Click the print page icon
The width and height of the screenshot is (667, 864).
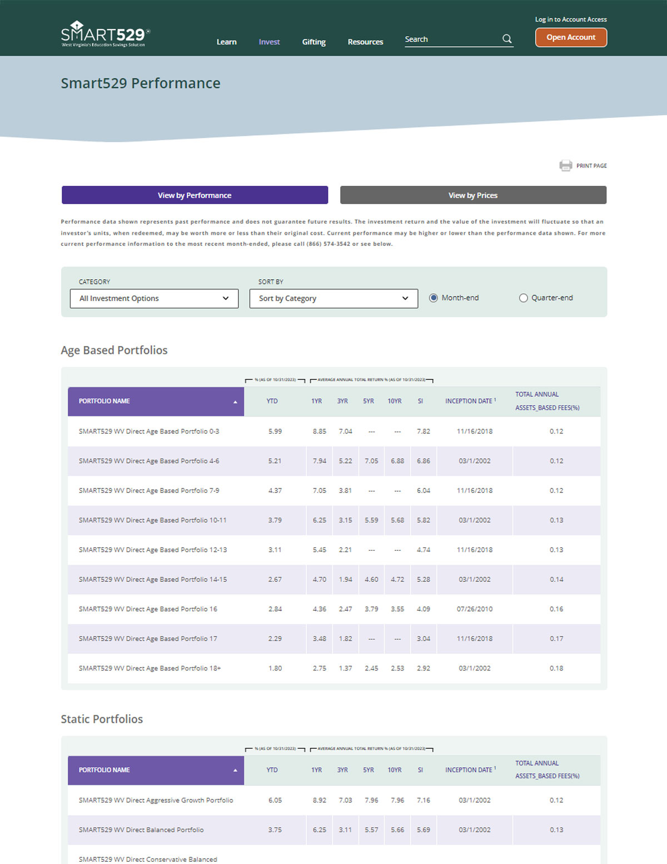(565, 165)
